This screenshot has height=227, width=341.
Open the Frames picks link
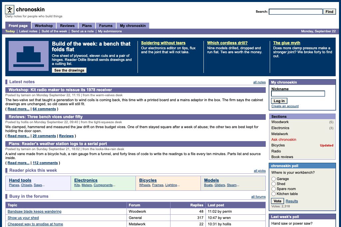[158, 185]
